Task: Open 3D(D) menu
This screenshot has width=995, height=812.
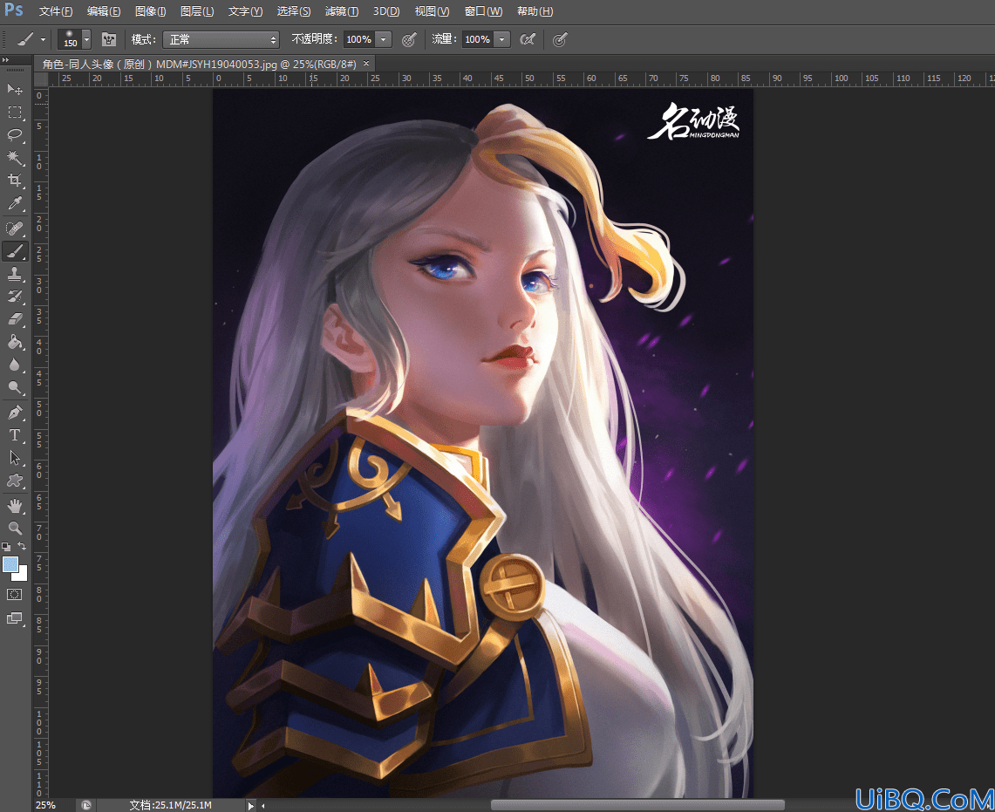Action: tap(385, 11)
